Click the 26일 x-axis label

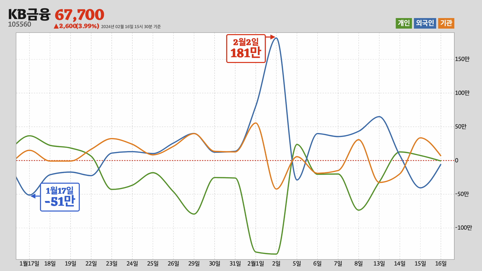tap(173, 264)
